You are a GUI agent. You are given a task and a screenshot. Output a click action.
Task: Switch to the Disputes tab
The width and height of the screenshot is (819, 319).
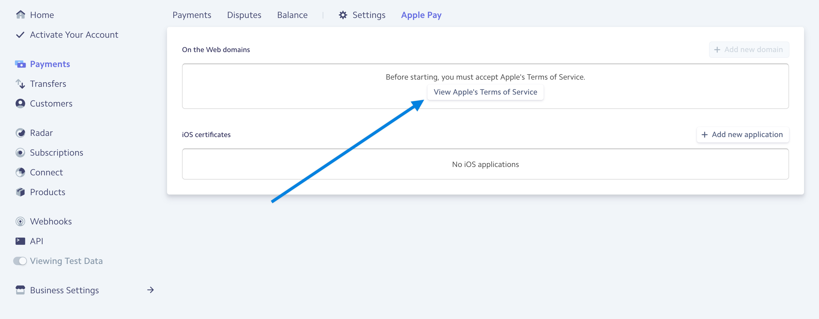[x=244, y=15]
